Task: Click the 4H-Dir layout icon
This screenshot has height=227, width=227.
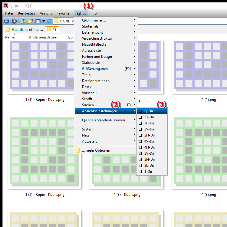Action: [140, 147]
